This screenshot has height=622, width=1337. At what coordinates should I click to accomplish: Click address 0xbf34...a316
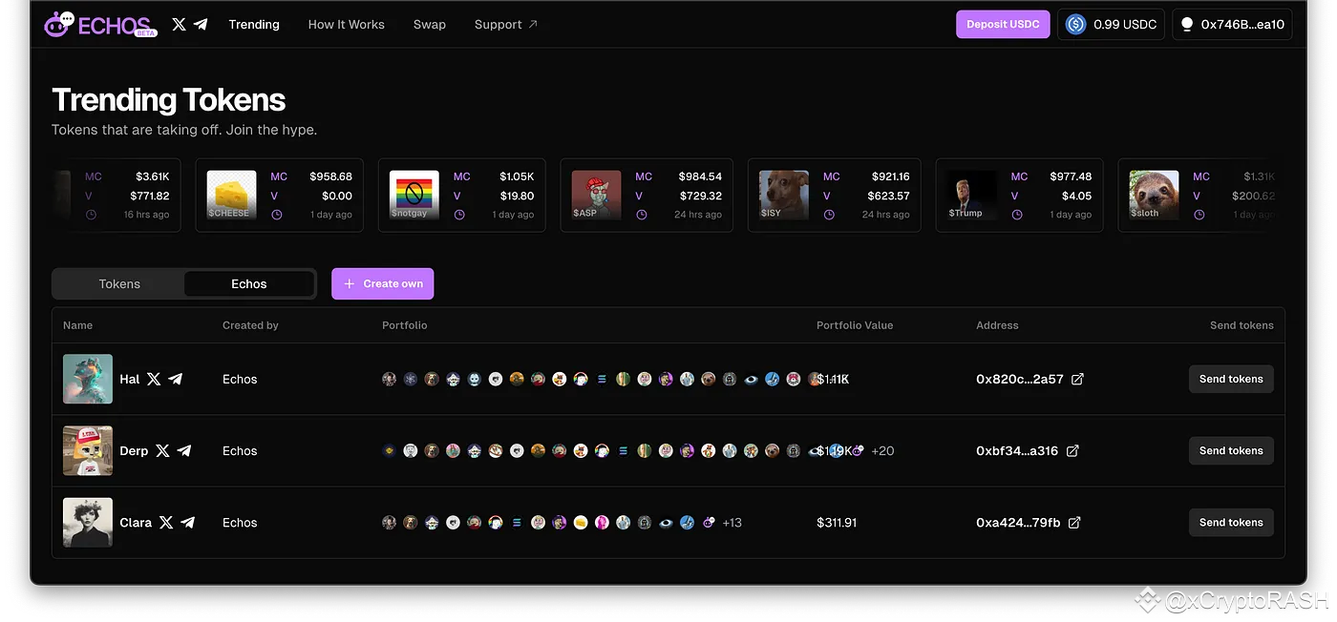[x=1017, y=450]
